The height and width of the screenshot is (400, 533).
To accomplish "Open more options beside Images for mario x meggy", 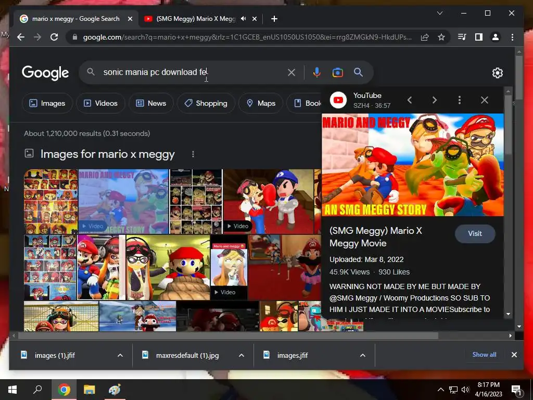I will click(193, 154).
